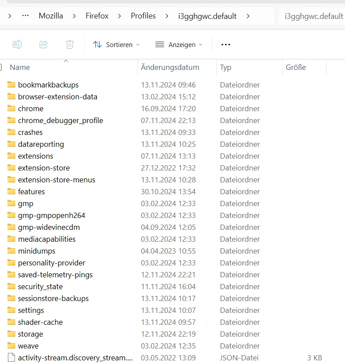This screenshot has height=363, width=345.
Task: Click i3gghgwc.default in the breadcrumb path
Action: [x=207, y=16]
